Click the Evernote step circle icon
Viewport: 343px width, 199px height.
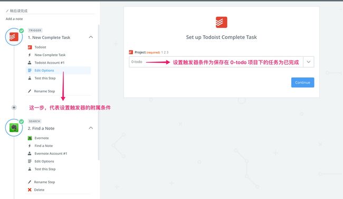coord(14,127)
